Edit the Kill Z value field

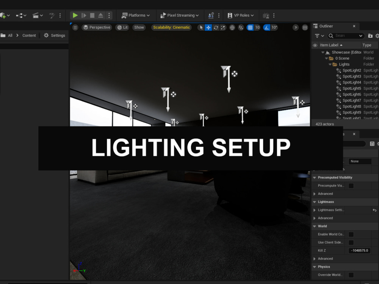pyautogui.click(x=359, y=250)
